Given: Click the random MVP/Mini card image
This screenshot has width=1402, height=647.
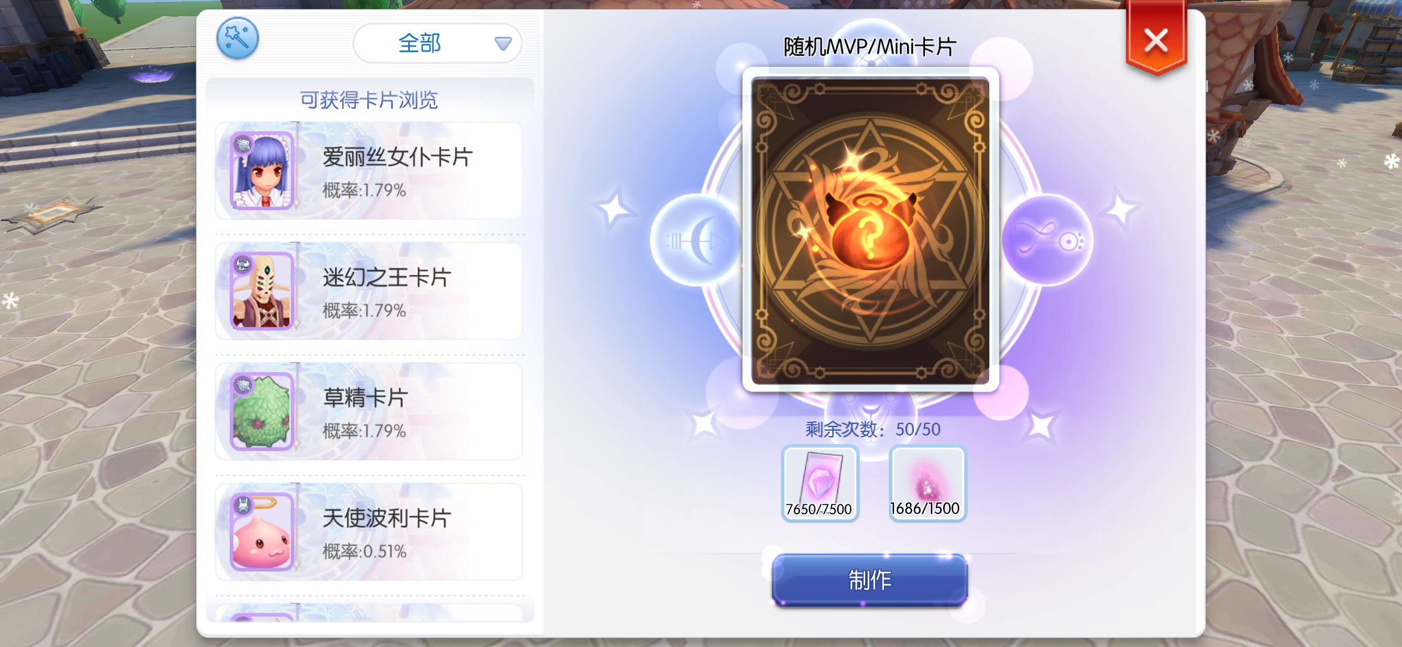Looking at the screenshot, I should click(x=870, y=230).
